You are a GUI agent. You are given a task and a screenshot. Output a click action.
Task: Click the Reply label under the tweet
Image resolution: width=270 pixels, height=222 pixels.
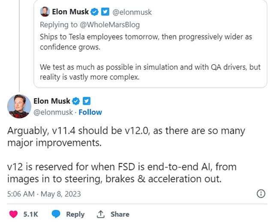75,214
